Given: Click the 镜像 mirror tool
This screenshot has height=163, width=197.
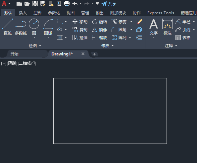Looking at the screenshot, I should [x=100, y=30].
